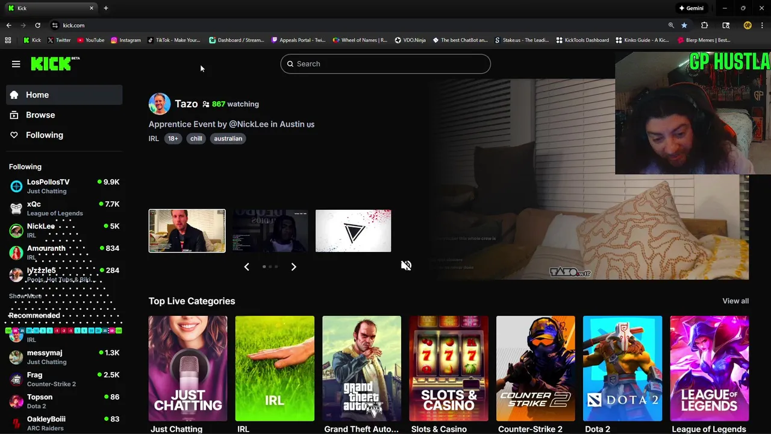
Task: Open Frag recommended channel
Action: tap(64, 379)
